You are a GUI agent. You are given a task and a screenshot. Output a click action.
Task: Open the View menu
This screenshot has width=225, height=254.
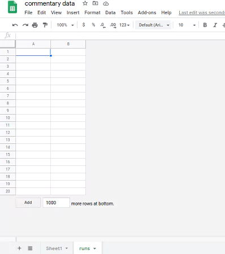(x=56, y=12)
